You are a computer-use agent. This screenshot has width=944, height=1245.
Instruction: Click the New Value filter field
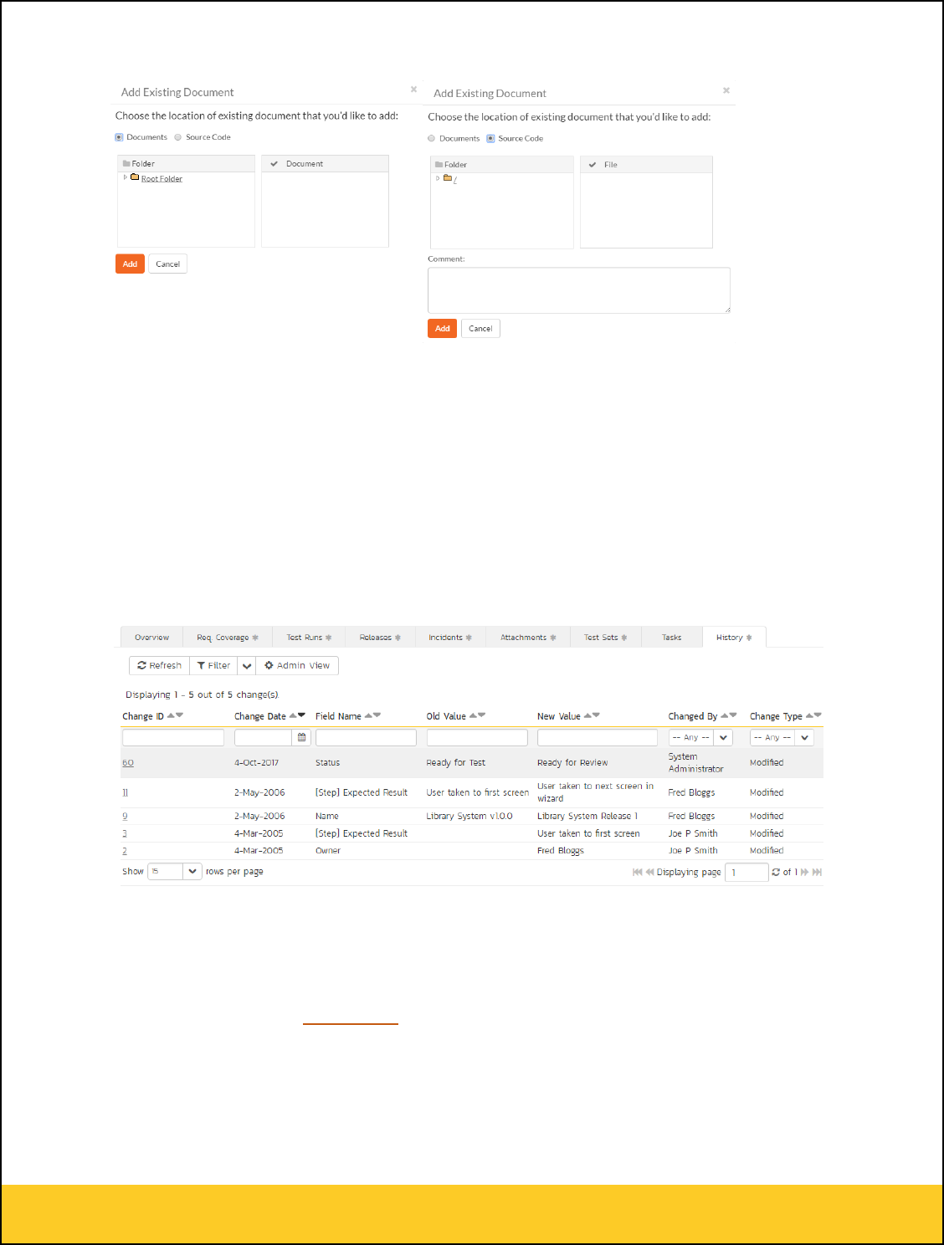(598, 737)
